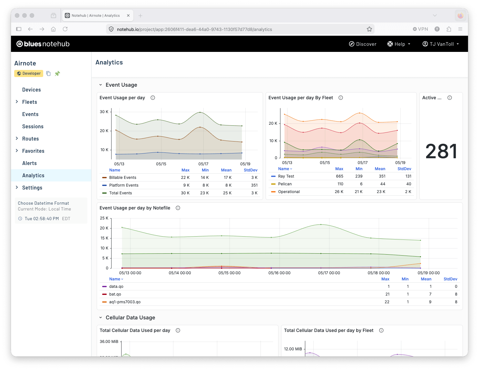This screenshot has height=370, width=479.
Task: Sort per-day legend by StdDev column
Action: 250,170
